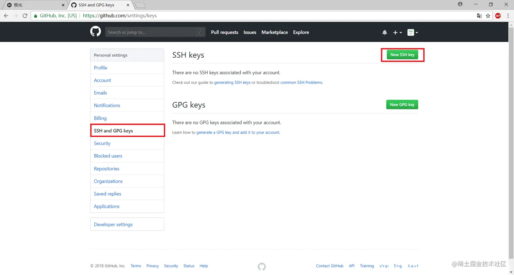The width and height of the screenshot is (514, 275).
Task: Open Repositories settings in sidebar
Action: coord(127,169)
